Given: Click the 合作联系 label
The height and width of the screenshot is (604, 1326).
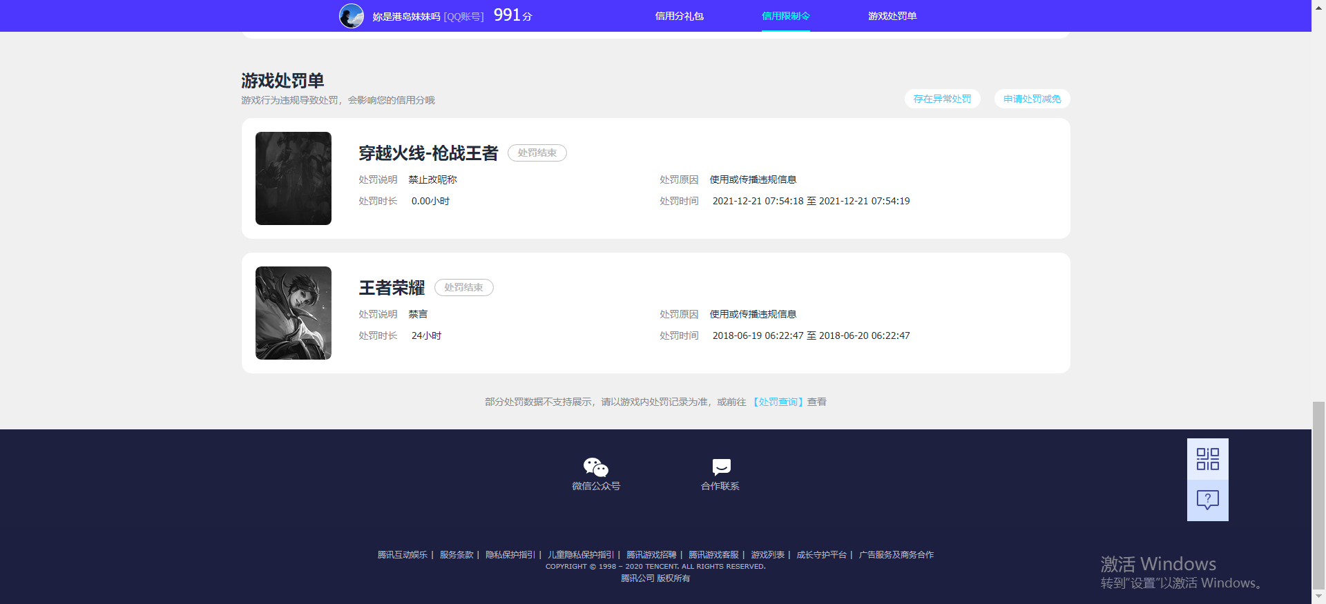Looking at the screenshot, I should coord(720,486).
